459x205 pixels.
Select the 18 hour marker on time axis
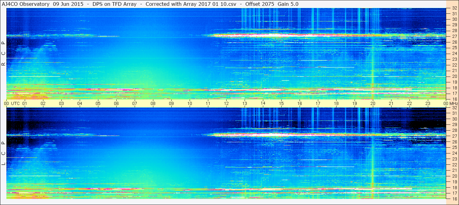(x=336, y=103)
